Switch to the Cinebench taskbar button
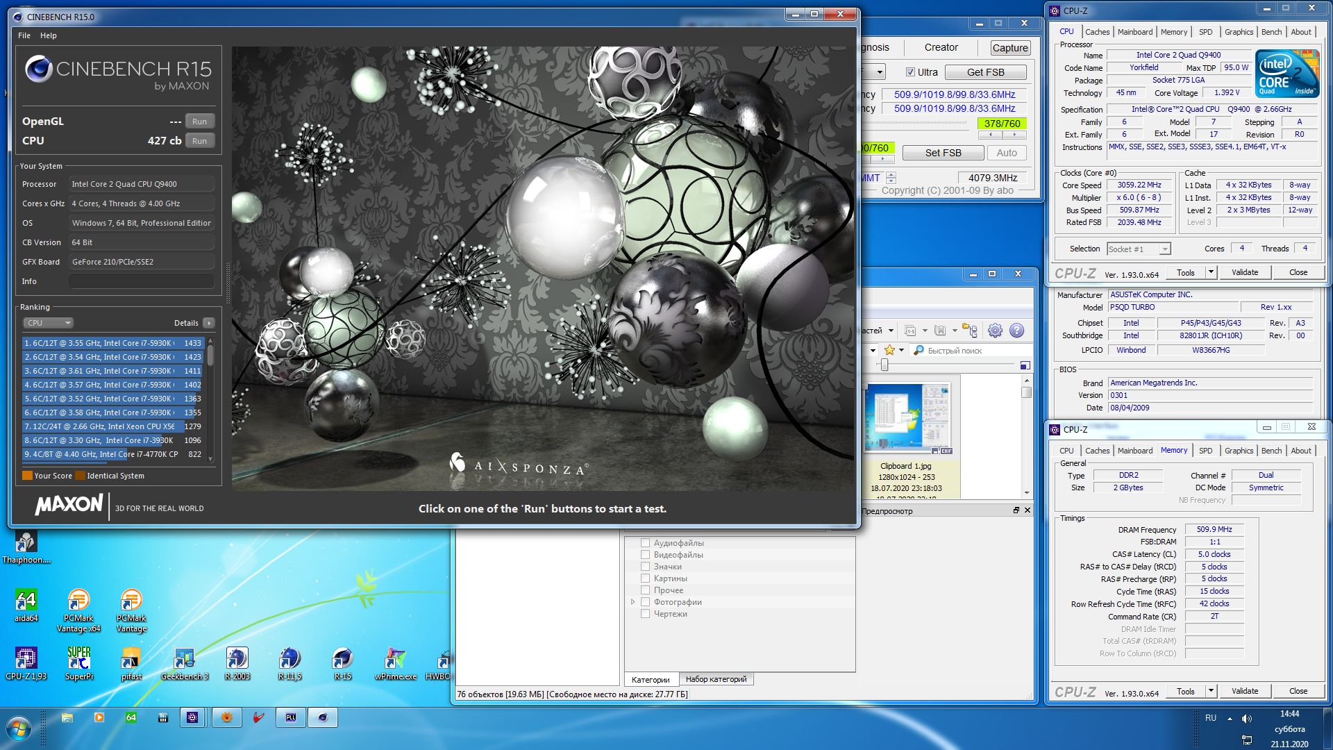Viewport: 1333px width, 750px height. point(323,717)
